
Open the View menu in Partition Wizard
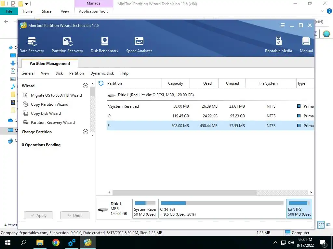[x=45, y=73]
